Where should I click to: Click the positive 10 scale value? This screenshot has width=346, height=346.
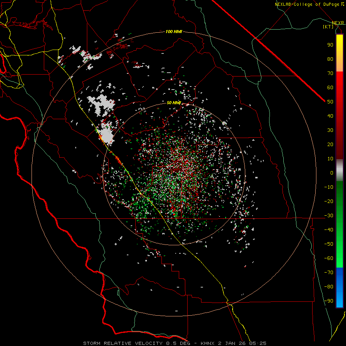330,159
